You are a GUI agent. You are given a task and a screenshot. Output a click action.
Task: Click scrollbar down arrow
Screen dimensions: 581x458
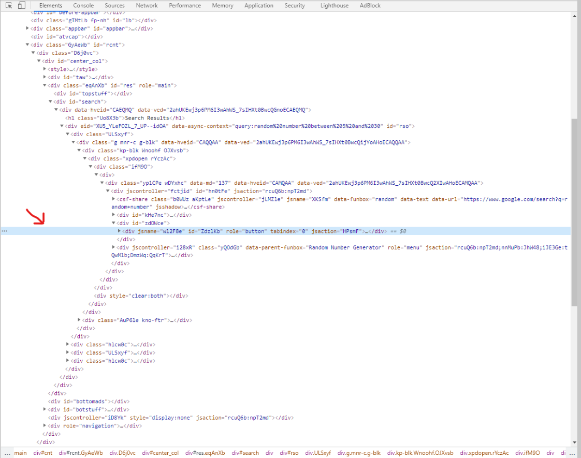click(575, 442)
